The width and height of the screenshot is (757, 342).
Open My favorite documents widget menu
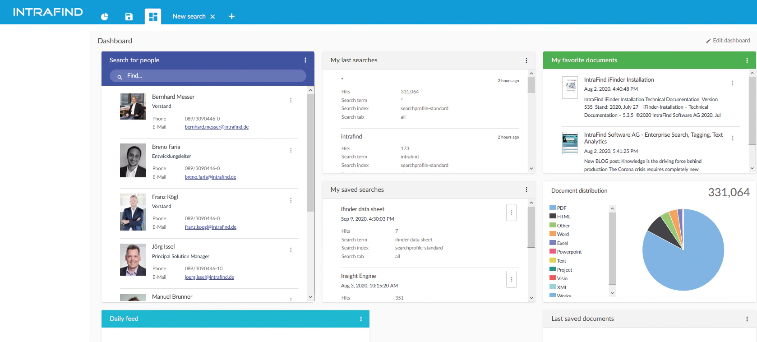point(747,60)
